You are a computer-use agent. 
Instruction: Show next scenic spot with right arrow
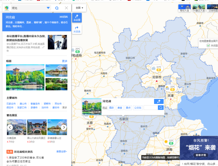(64, 127)
